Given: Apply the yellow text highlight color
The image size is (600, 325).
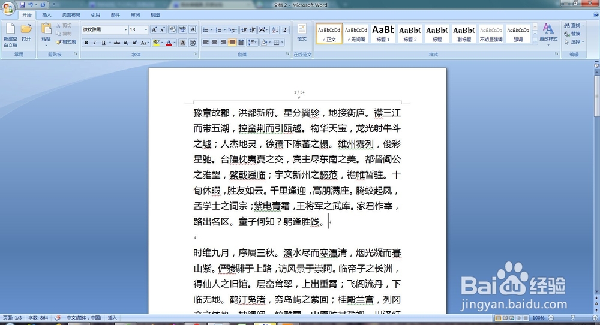Looking at the screenshot, I should click(156, 43).
